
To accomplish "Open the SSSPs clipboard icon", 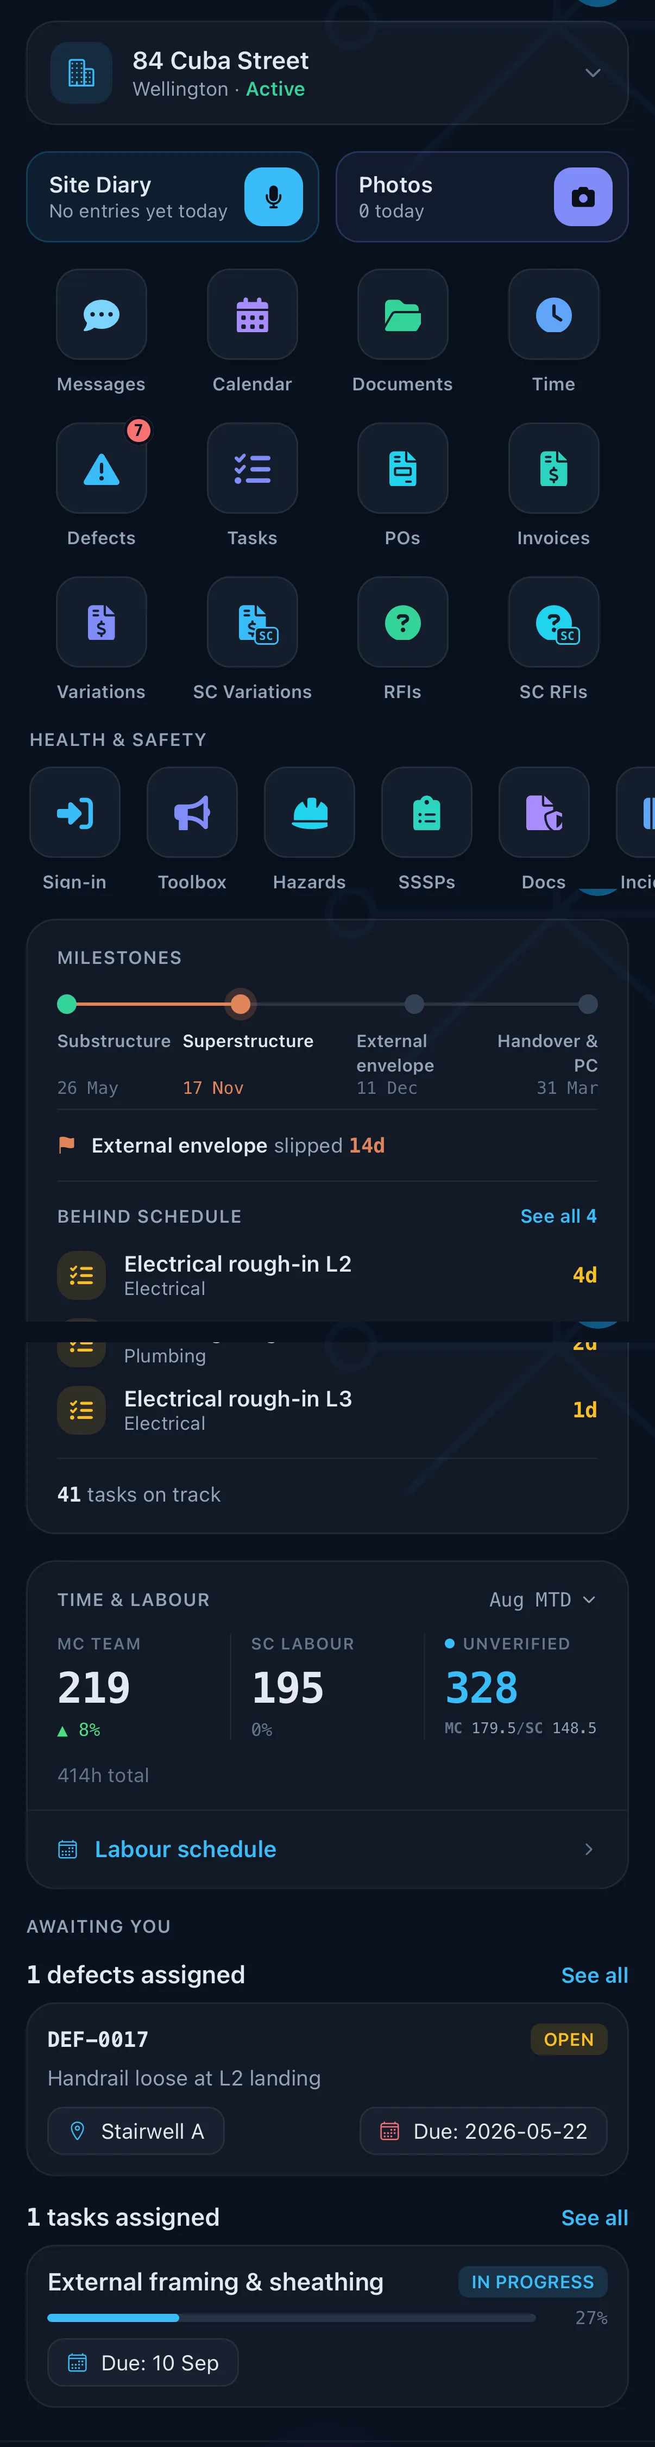I will point(427,812).
